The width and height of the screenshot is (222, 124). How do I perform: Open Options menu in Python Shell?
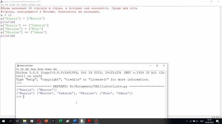pyautogui.click(x=40, y=69)
